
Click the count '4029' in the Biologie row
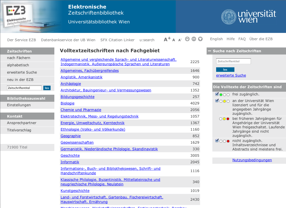pyautogui.click(x=195, y=103)
